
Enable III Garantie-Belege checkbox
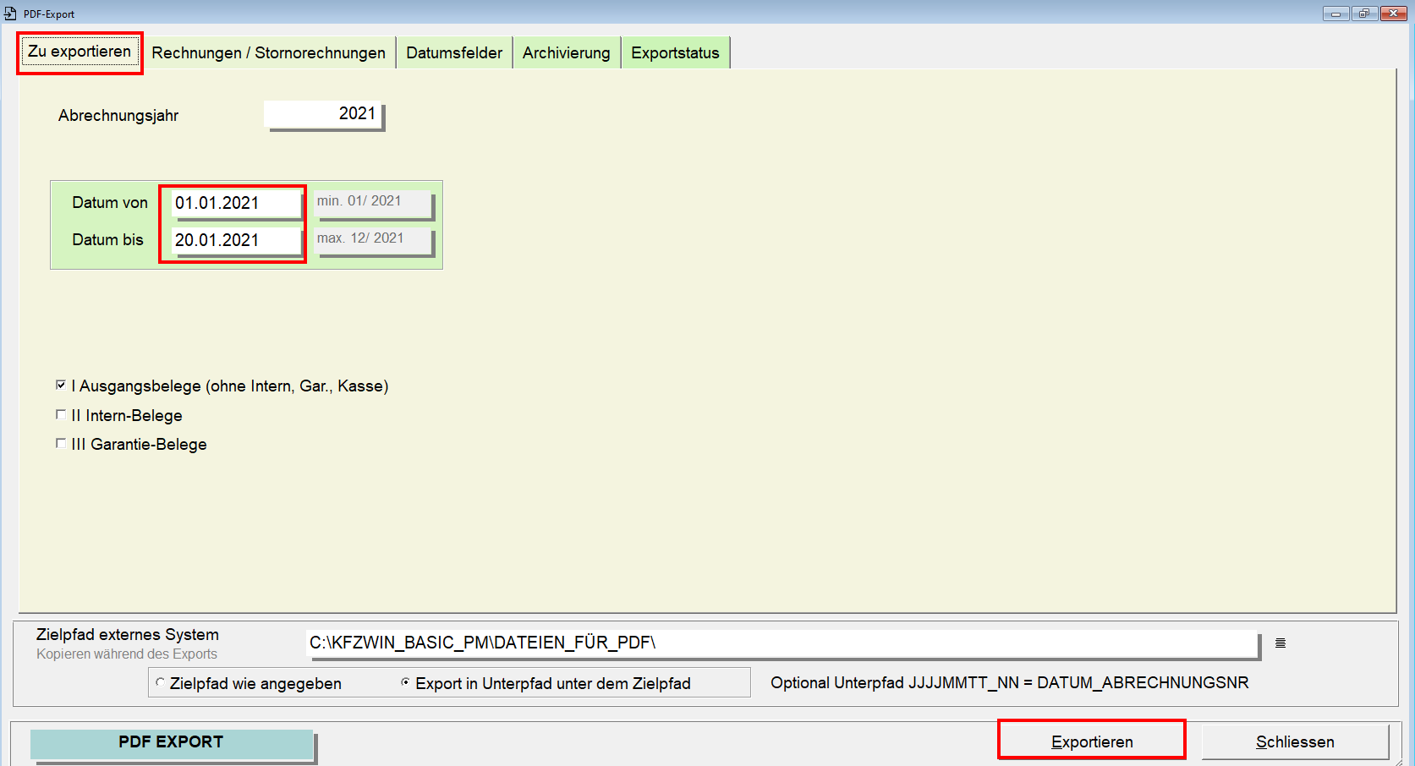tap(61, 444)
